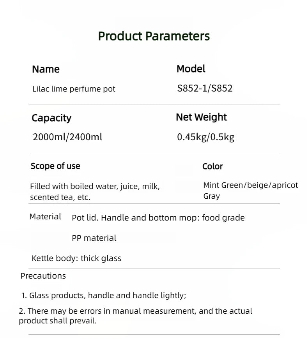Click the Material label

[x=45, y=217]
